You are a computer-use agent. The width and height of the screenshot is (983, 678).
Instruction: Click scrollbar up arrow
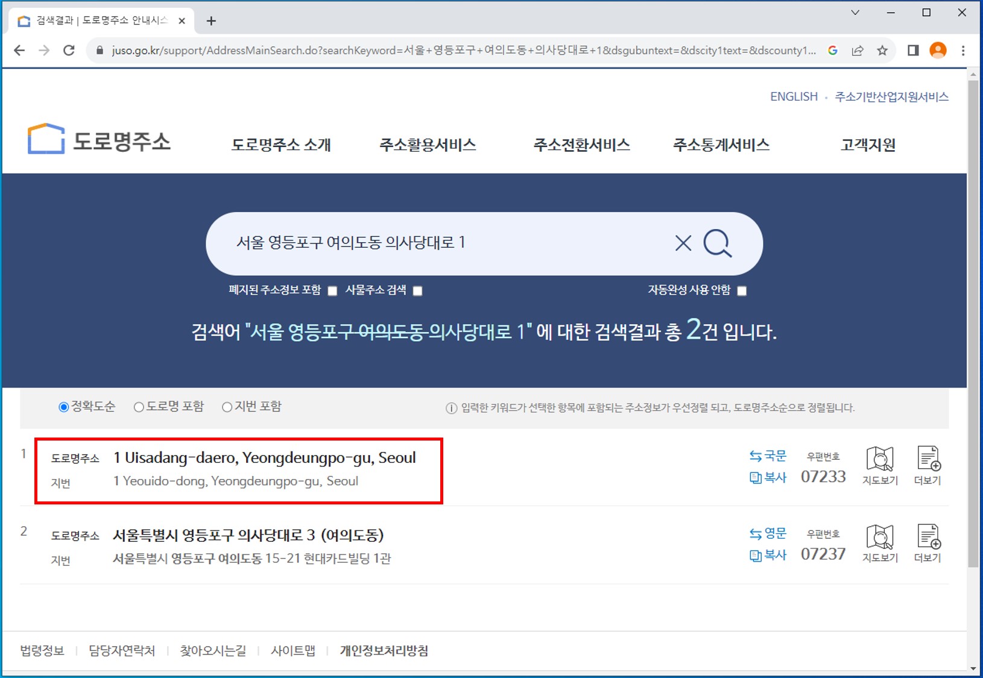(x=973, y=74)
